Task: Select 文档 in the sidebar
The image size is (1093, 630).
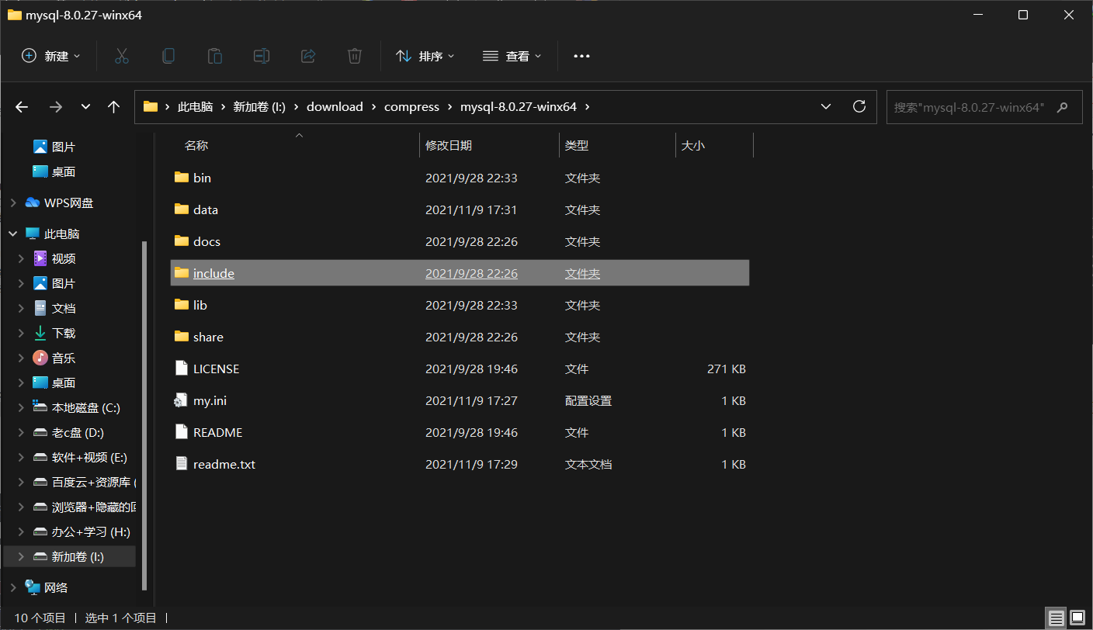Action: 64,308
